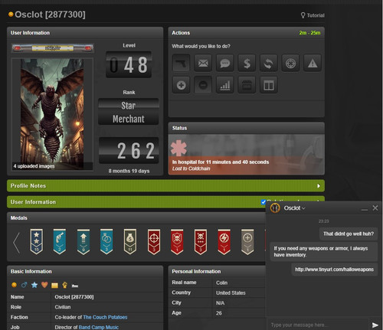
Task: Click the honor bar banner
Action: pyautogui.click(x=53, y=48)
